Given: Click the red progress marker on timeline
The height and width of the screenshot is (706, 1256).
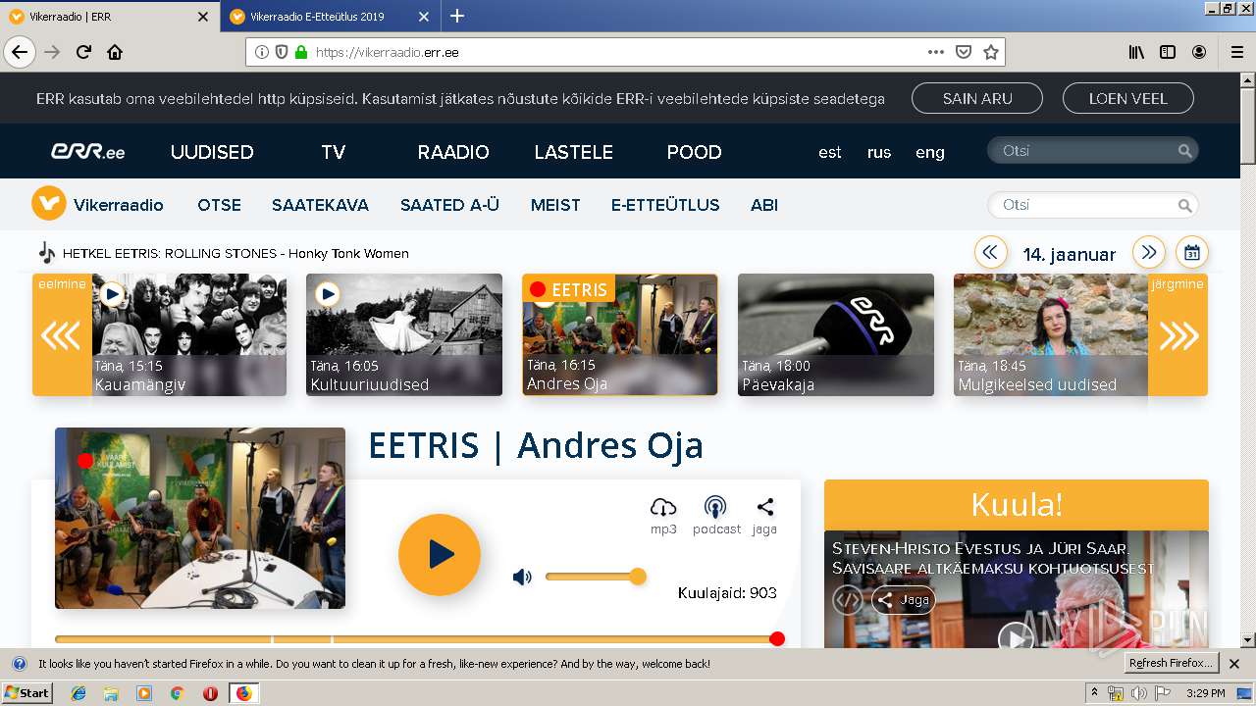Looking at the screenshot, I should pos(777,639).
